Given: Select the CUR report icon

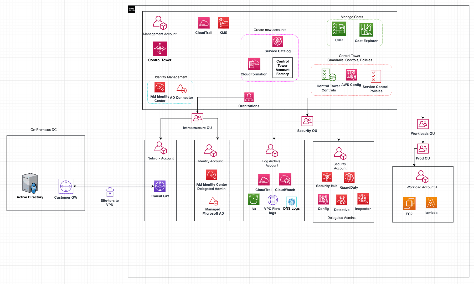Looking at the screenshot, I should 339,29.
